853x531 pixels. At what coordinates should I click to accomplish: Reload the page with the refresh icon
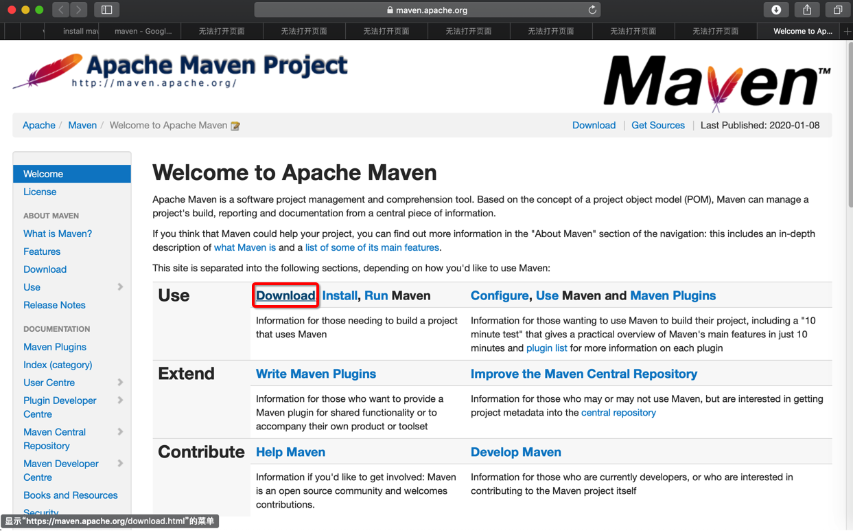(592, 10)
